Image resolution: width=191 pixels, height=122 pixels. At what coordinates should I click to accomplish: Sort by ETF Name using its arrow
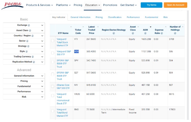(x=71, y=27)
